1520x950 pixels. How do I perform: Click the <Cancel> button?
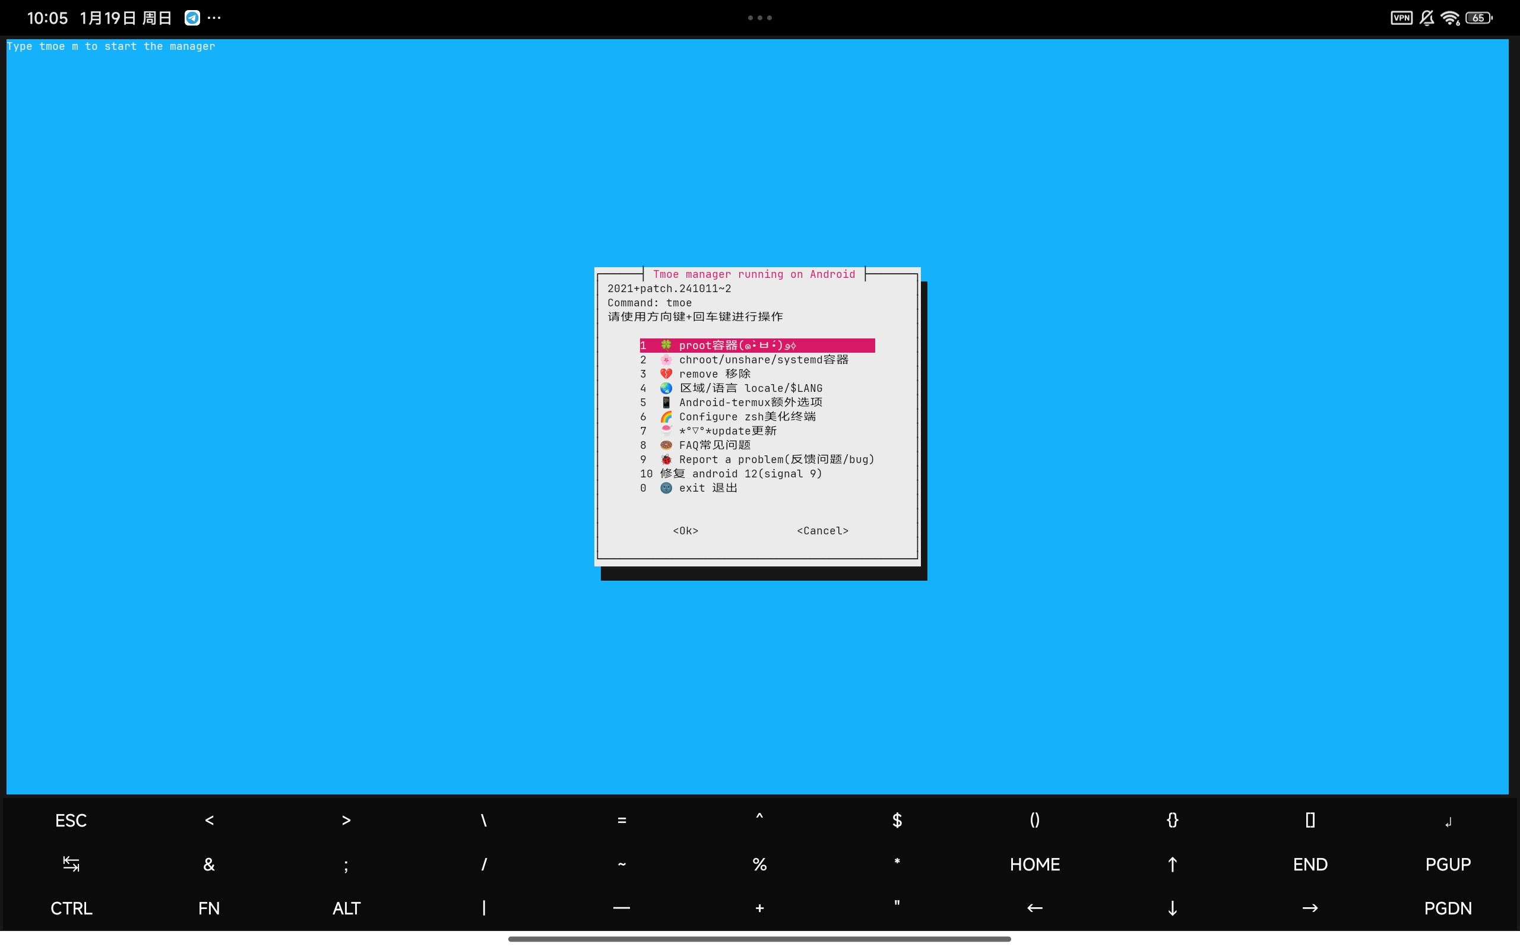823,531
